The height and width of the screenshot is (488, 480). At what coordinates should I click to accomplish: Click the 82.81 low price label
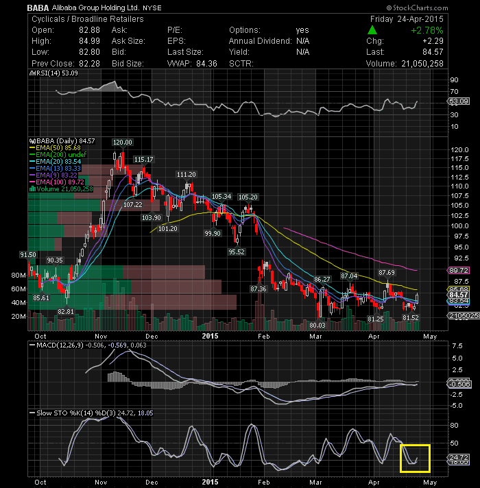pyautogui.click(x=66, y=312)
